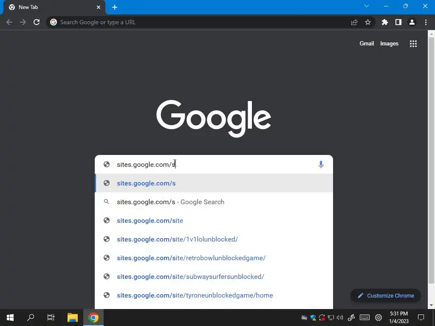This screenshot has height=326, width=435.
Task: Open the touch keyboard tray icon
Action: coord(364,318)
